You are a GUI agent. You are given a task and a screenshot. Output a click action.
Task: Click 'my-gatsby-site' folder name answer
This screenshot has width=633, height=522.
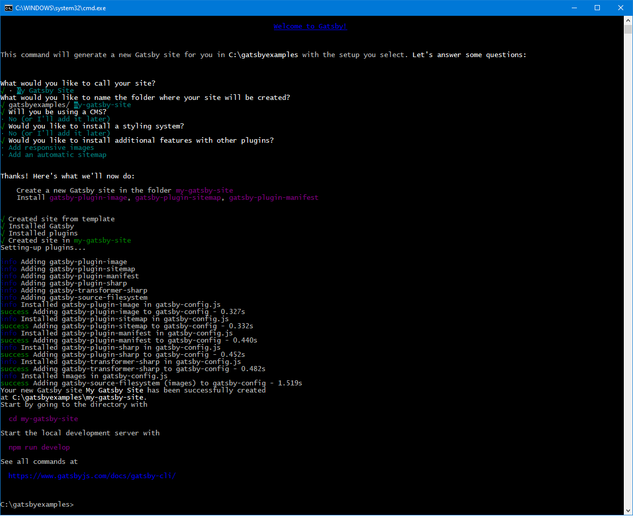[103, 105]
